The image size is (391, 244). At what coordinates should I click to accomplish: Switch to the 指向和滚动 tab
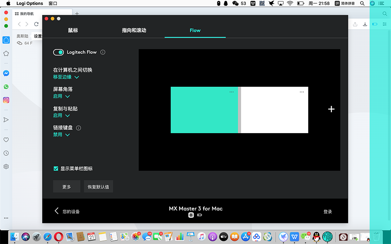[134, 30]
